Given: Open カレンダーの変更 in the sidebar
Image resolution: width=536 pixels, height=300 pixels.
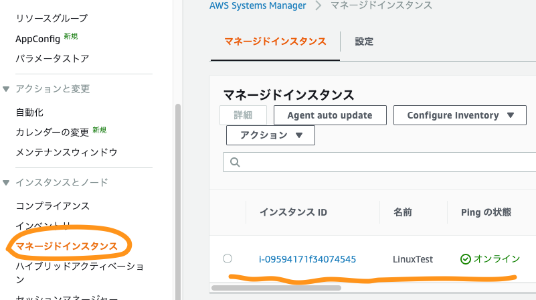Looking at the screenshot, I should (x=52, y=132).
